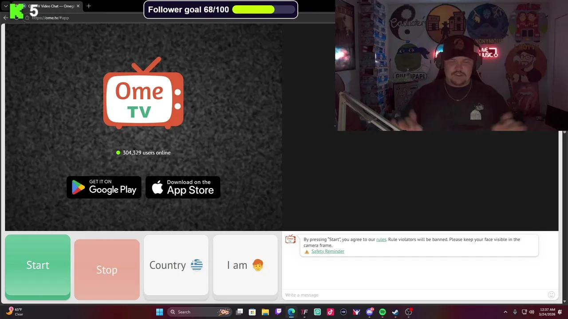
Task: Click the taskbar Search box
Action: (200, 312)
